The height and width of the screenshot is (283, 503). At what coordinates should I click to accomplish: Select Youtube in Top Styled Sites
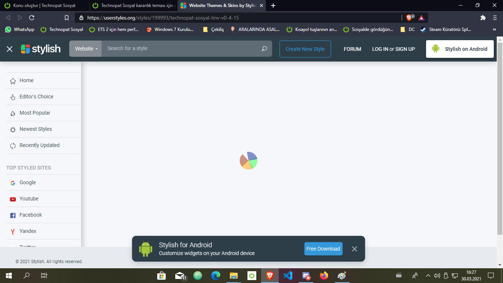pos(43,199)
